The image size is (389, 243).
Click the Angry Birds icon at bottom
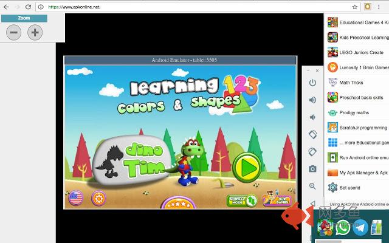(x=325, y=227)
